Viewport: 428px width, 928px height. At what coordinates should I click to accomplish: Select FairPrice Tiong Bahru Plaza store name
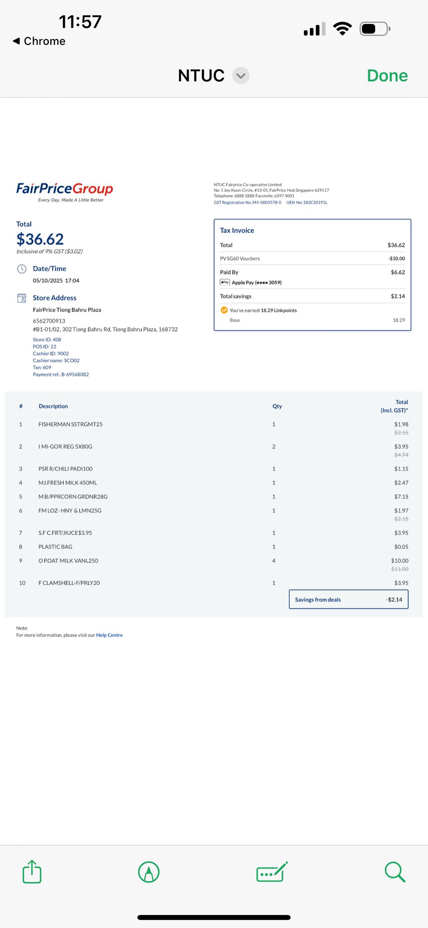pyautogui.click(x=67, y=310)
